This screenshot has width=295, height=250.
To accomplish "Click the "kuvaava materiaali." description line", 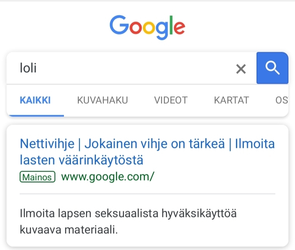I will click(68, 229).
